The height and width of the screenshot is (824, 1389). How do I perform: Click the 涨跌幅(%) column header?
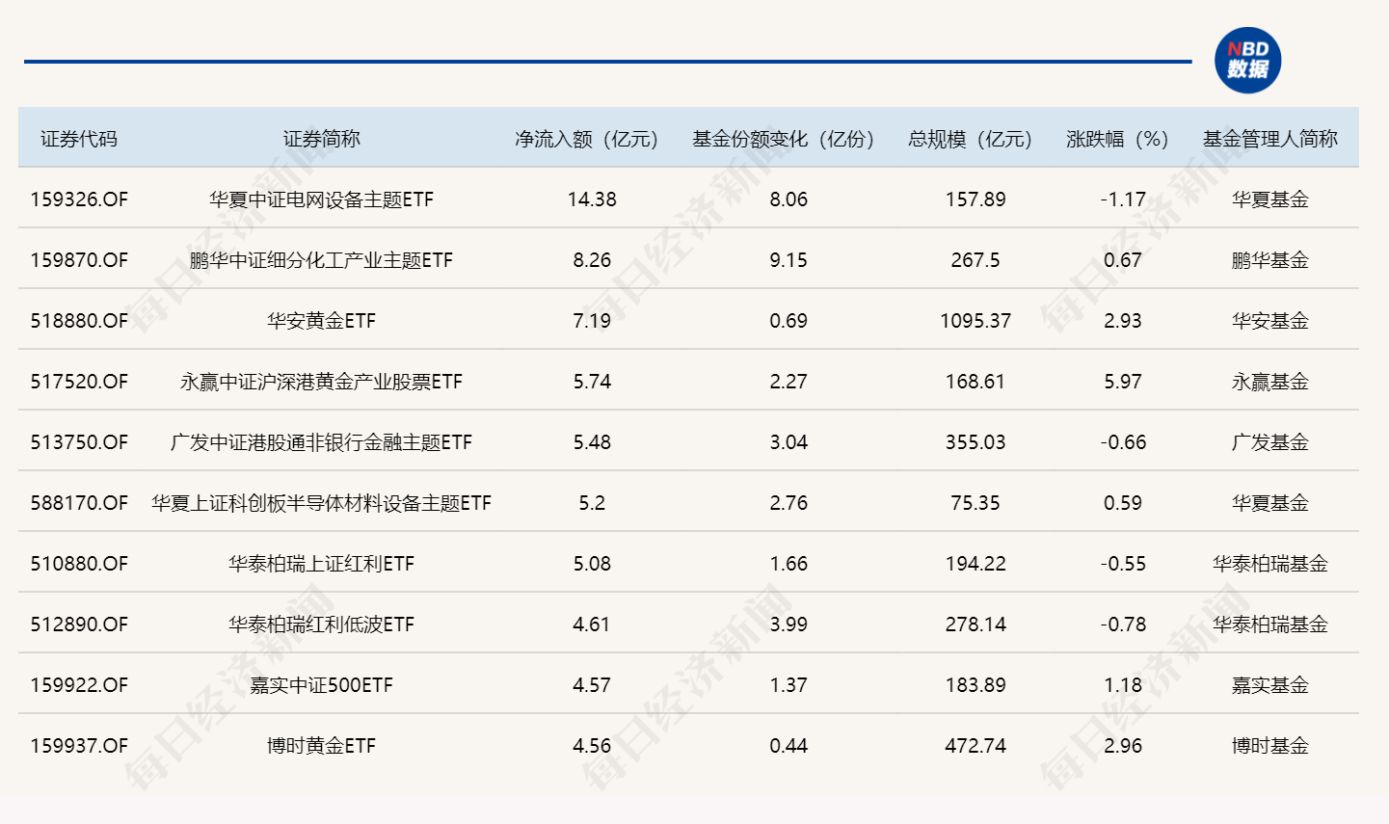pyautogui.click(x=1117, y=139)
